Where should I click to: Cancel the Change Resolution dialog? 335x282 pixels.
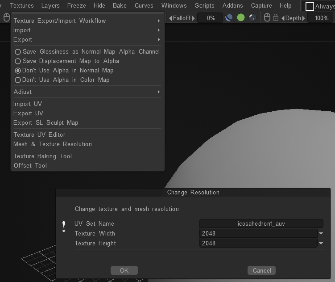tap(261, 270)
